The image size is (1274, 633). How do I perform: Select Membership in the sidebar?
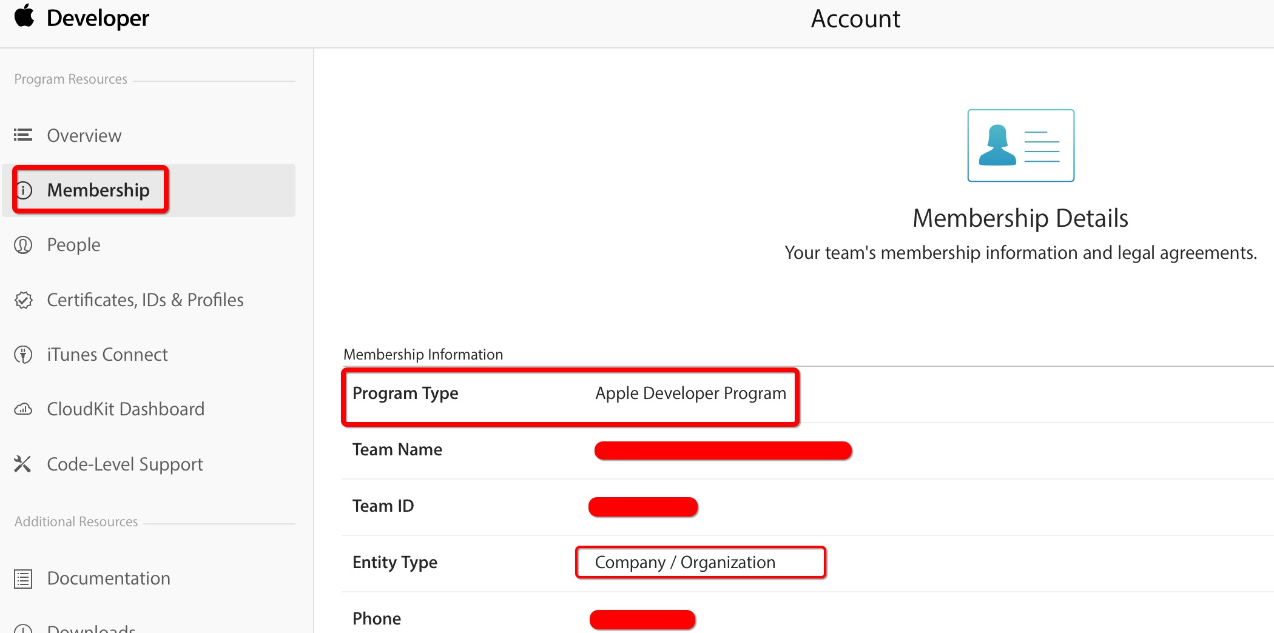98,190
